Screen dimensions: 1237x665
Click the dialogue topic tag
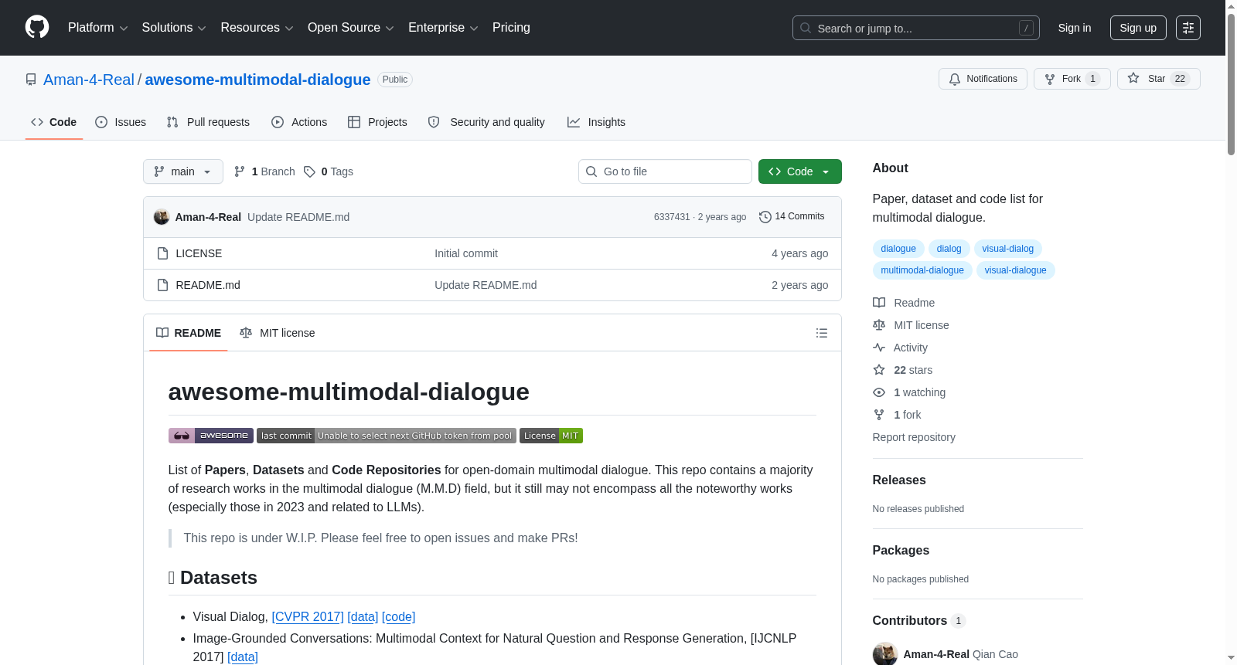(898, 249)
